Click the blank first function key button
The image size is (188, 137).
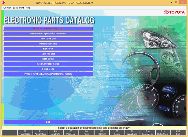(x=10, y=133)
